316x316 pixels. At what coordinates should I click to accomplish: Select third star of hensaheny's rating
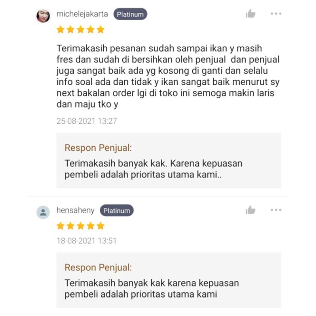[80, 226]
